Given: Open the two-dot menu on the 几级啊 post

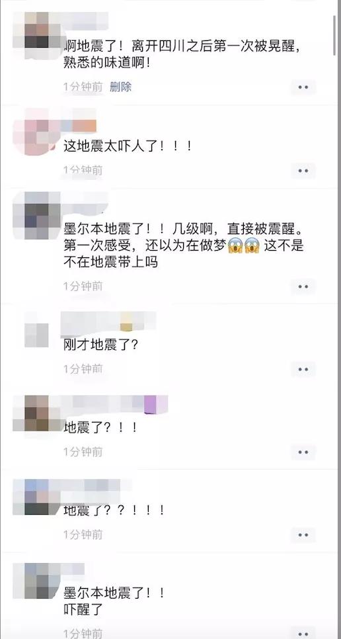Looking at the screenshot, I should [x=303, y=287].
